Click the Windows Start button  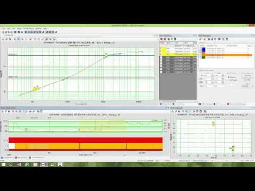[3, 164]
